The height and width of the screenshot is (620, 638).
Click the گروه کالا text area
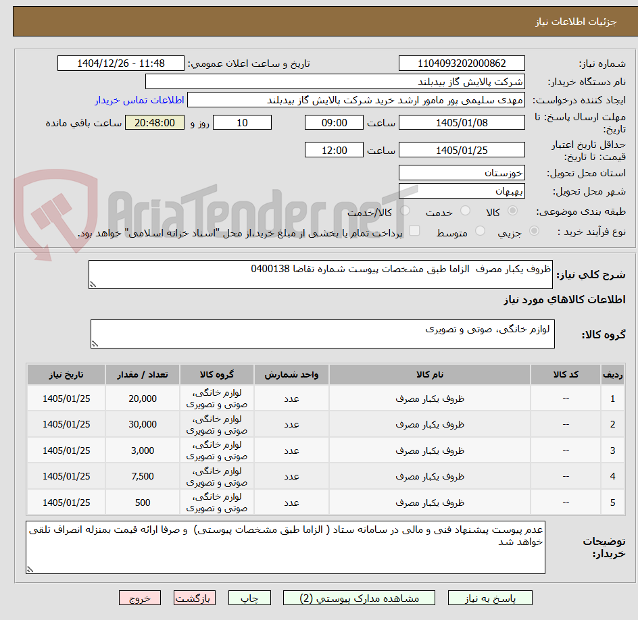(x=322, y=334)
